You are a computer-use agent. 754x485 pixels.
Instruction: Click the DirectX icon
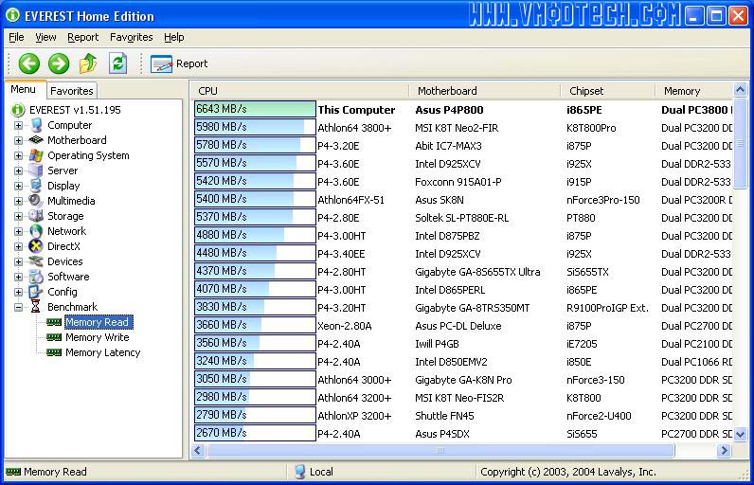coord(36,246)
